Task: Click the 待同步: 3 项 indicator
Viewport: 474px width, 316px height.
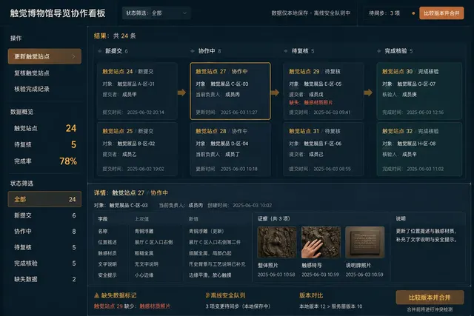Action: click(x=384, y=13)
